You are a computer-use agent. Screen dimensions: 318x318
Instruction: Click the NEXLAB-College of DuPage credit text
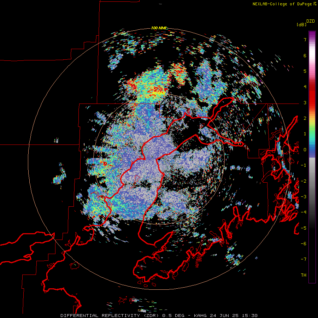pyautogui.click(x=282, y=4)
